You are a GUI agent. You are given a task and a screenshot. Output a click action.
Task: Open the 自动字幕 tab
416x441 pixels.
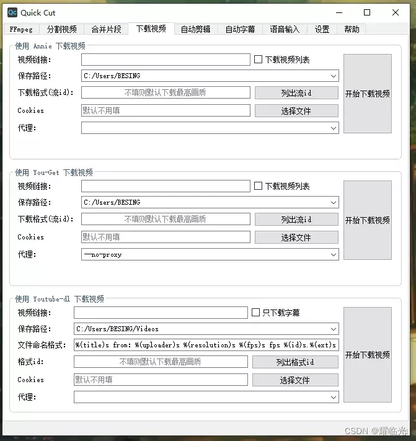[240, 29]
